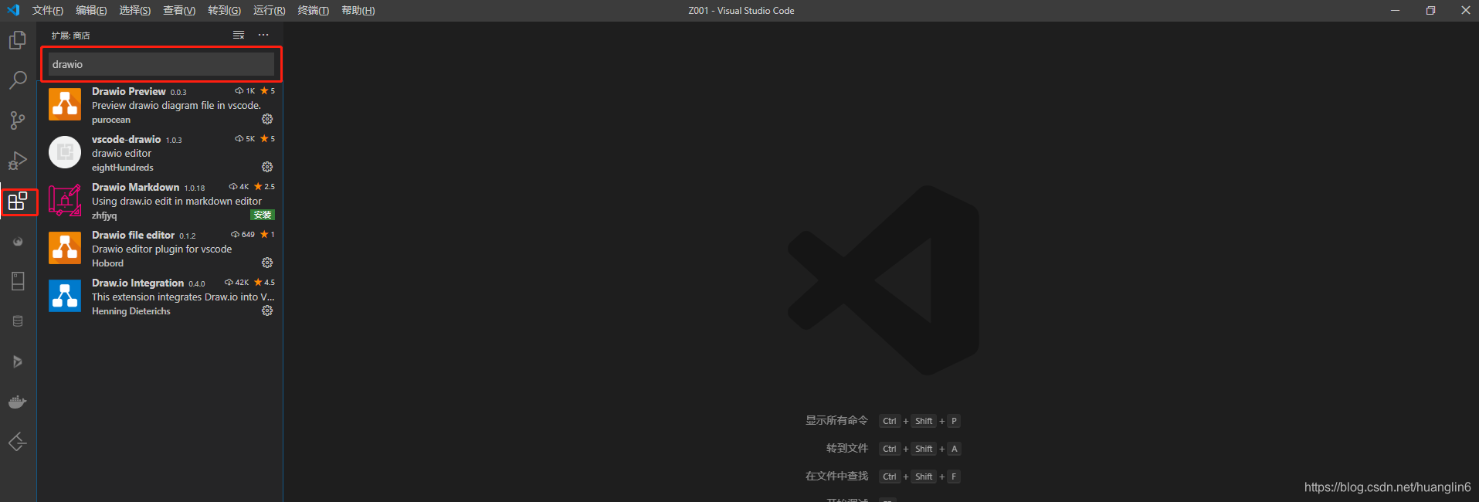Screen dimensions: 1479x502
Task: Click the Draw.io Integration blue logo
Action: pyautogui.click(x=65, y=296)
